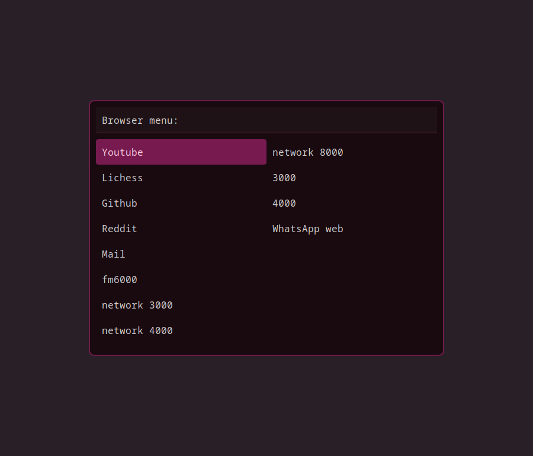The height and width of the screenshot is (456, 533).
Task: Select the standalone 3000 entry
Action: tap(352, 178)
